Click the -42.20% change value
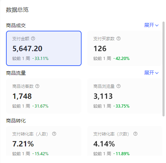 [121, 59]
